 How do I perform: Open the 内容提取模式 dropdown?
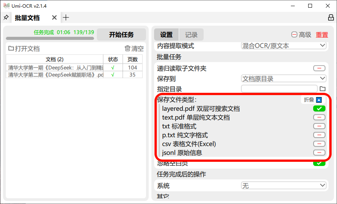pos(284,46)
